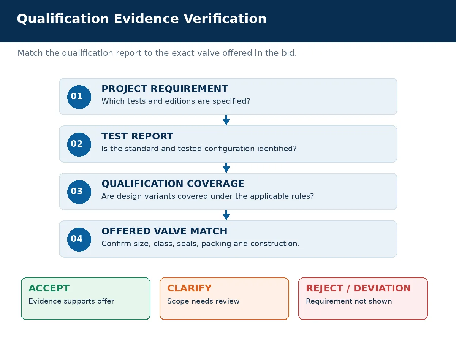Click 'Confirm size, class, seals, packing and construction.'
Image resolution: width=456 pixels, height=342 pixels.
pos(201,244)
